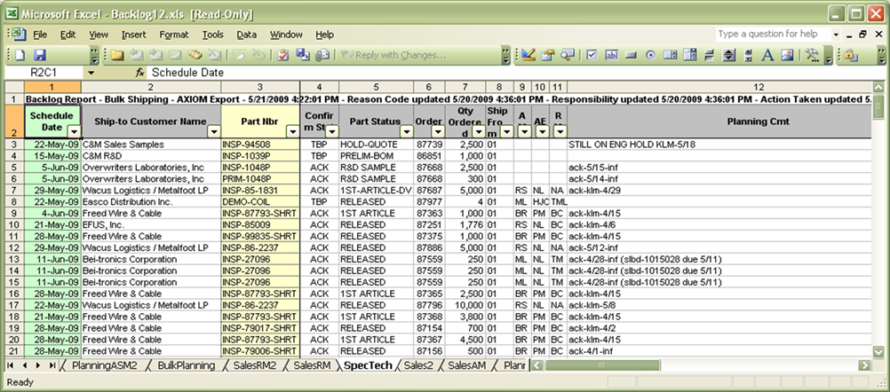This screenshot has width=890, height=392.
Task: Open Ship-to Customer Name filter dropdown
Action: tap(213, 131)
